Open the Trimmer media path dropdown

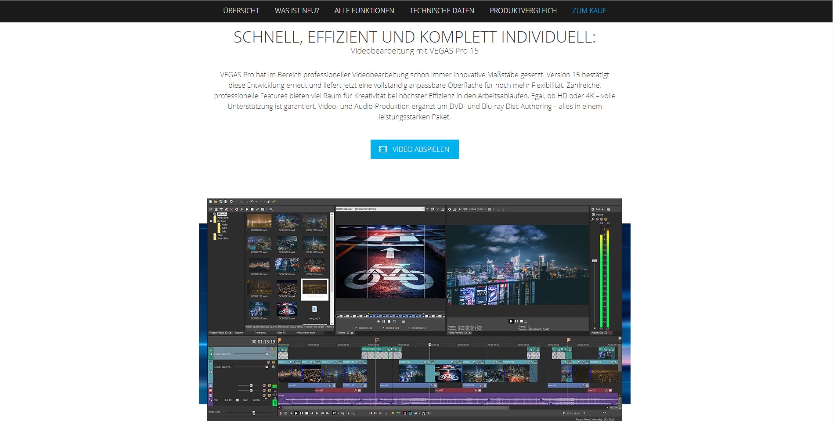(x=422, y=209)
